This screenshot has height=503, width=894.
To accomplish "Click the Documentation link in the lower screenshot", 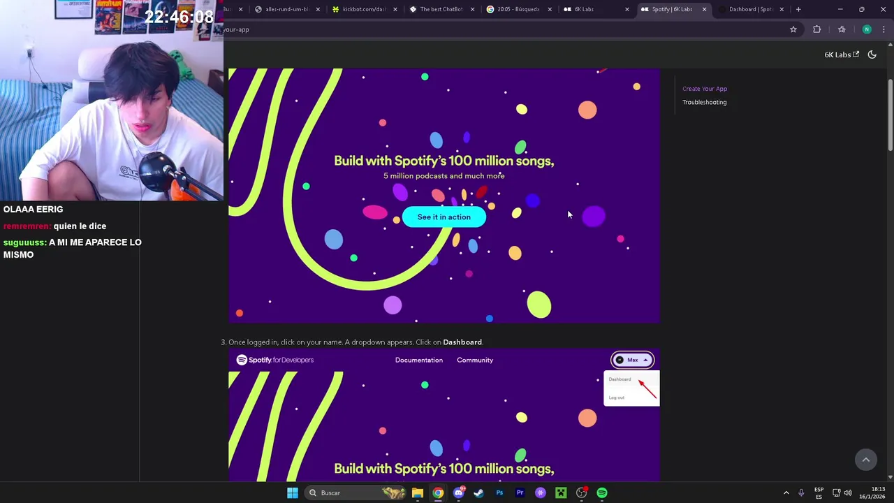I will [419, 360].
